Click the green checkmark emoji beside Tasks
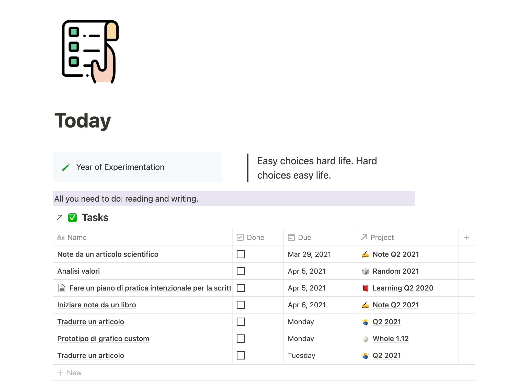524x383 pixels. pos(73,218)
